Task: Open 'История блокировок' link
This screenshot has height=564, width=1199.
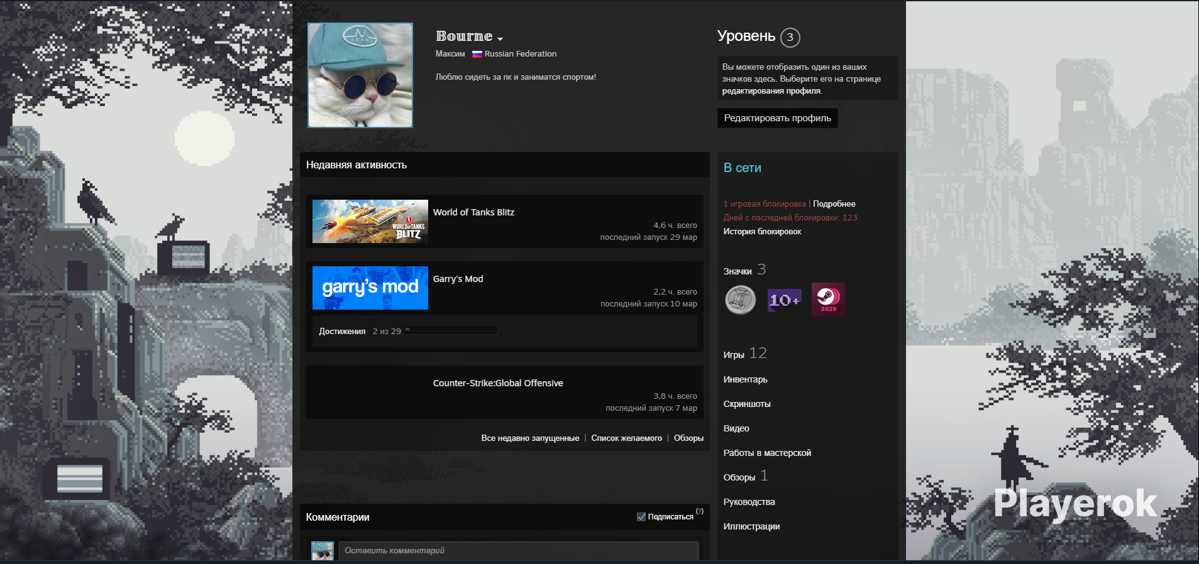Action: pos(762,232)
